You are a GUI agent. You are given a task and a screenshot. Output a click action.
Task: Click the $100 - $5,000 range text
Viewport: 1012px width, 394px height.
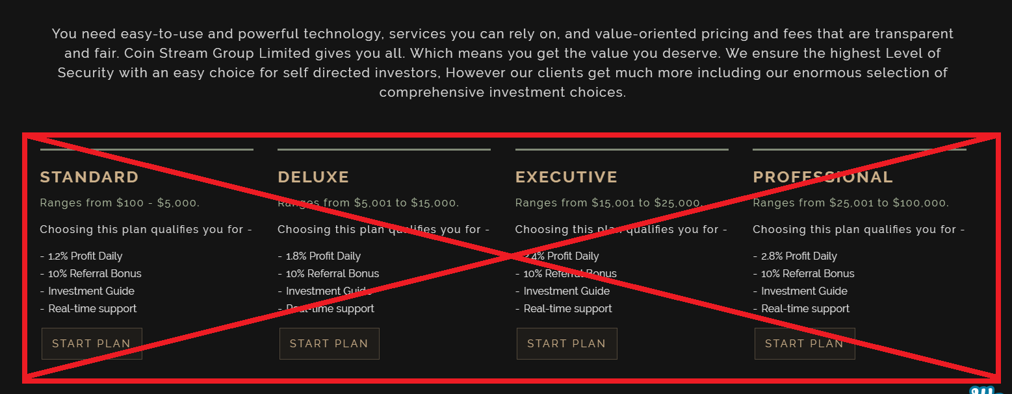coord(120,203)
